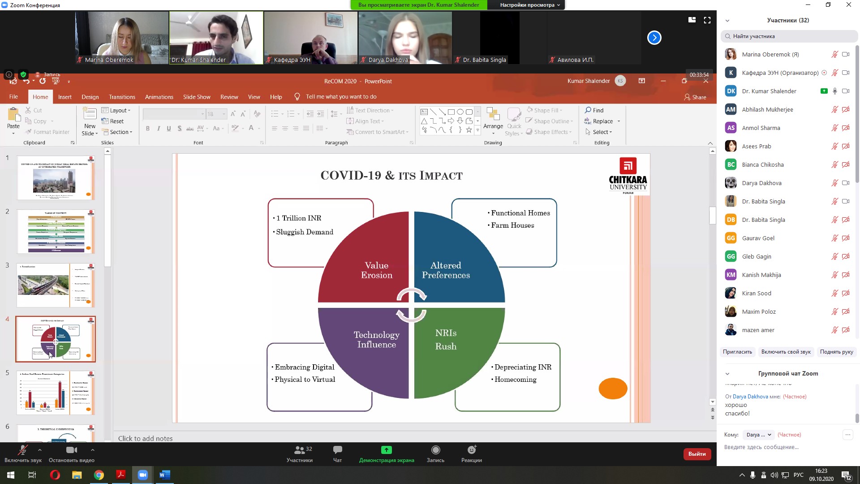Viewport: 860px width, 484px height.
Task: Expand audio options arrow beside microphone
Action: click(40, 450)
